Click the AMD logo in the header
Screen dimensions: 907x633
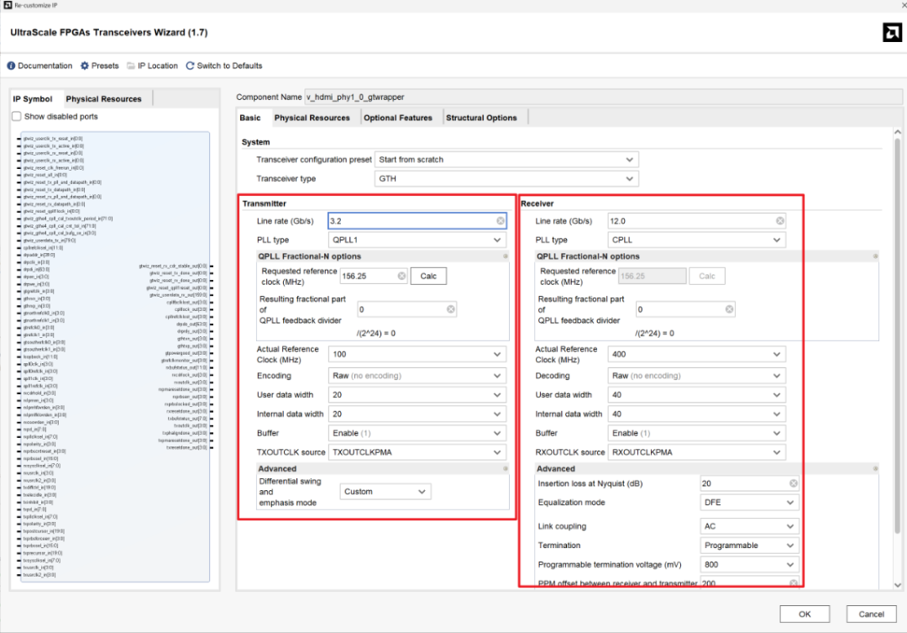pyautogui.click(x=892, y=33)
